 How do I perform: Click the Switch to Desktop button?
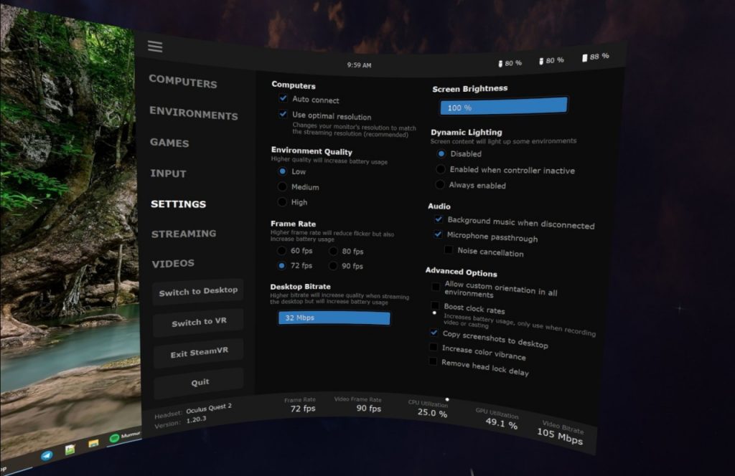coord(198,292)
